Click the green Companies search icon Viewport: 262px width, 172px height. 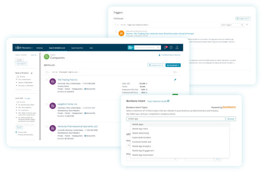(46, 57)
